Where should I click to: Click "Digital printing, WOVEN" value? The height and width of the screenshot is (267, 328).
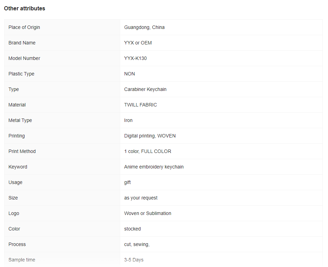point(150,136)
